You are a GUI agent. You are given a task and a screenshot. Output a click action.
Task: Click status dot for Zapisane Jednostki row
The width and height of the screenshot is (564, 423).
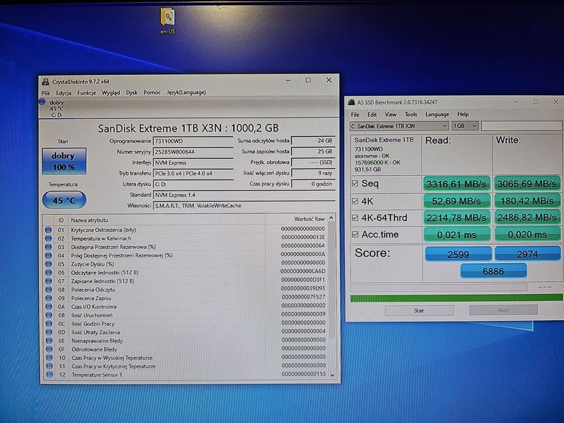point(48,281)
